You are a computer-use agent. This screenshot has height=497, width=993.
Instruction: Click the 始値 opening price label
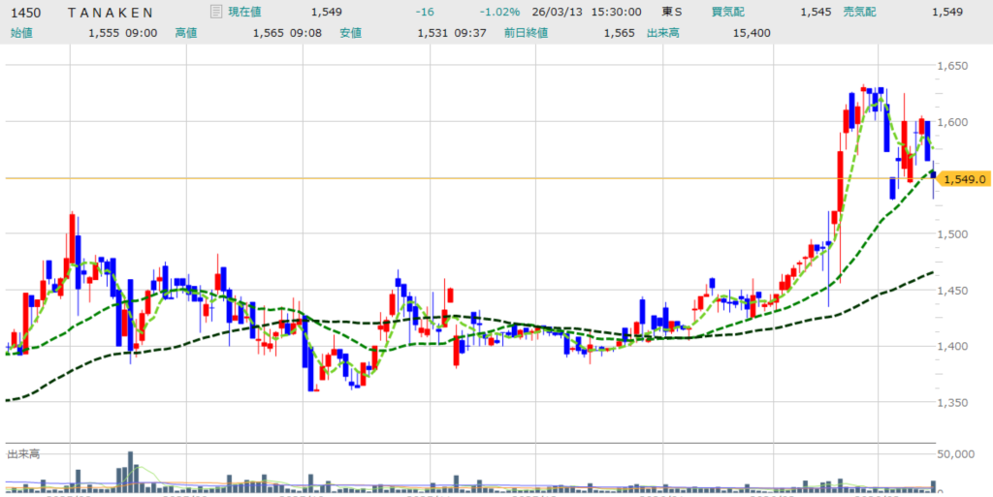(21, 32)
